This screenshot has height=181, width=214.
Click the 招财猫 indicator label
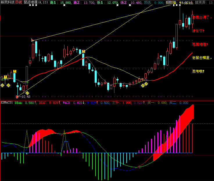coord(171,2)
